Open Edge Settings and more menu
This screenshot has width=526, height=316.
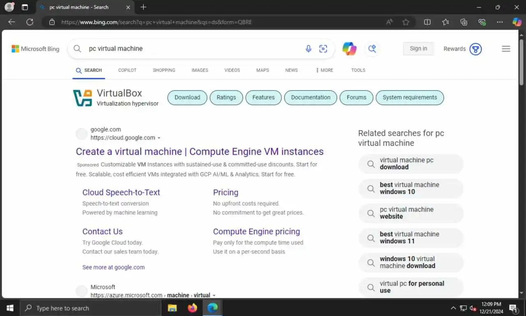pos(500,22)
